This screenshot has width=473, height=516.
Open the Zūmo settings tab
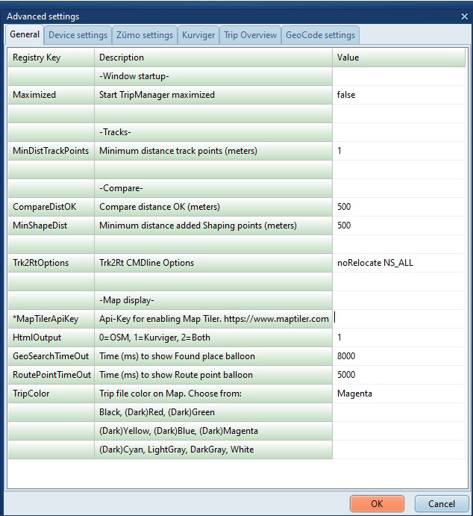[145, 35]
